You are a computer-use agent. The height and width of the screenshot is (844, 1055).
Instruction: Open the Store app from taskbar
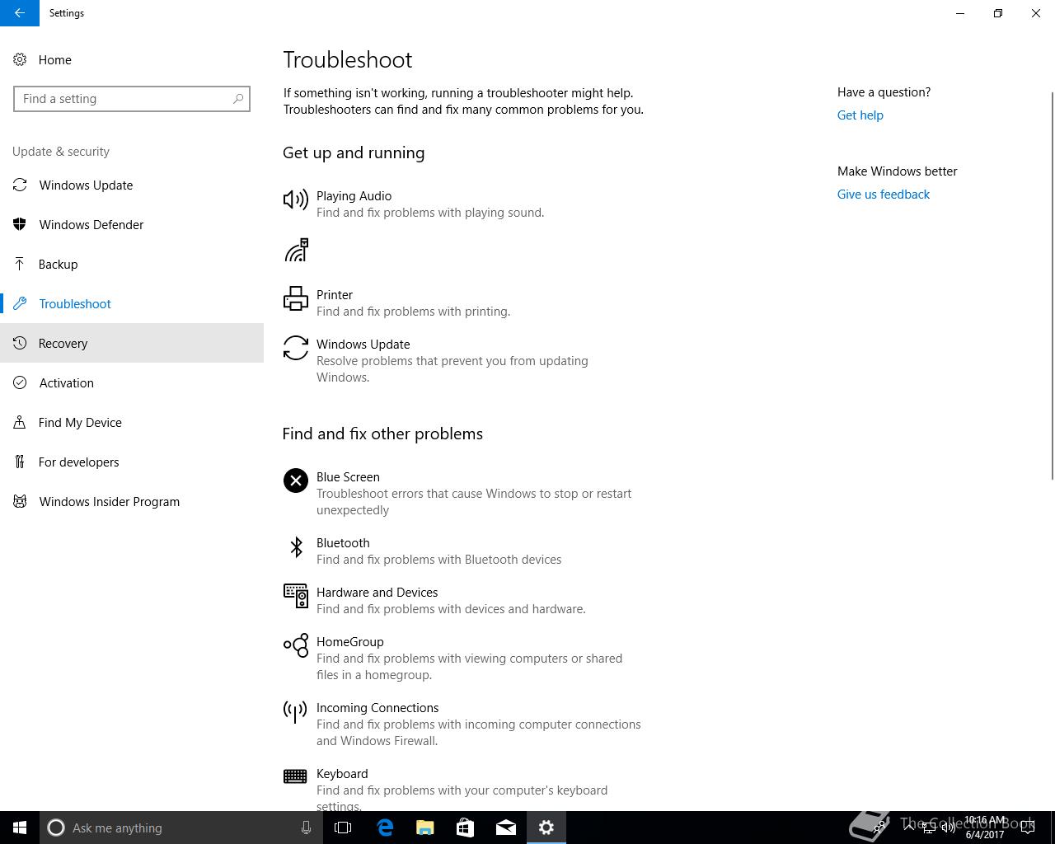pyautogui.click(x=466, y=828)
